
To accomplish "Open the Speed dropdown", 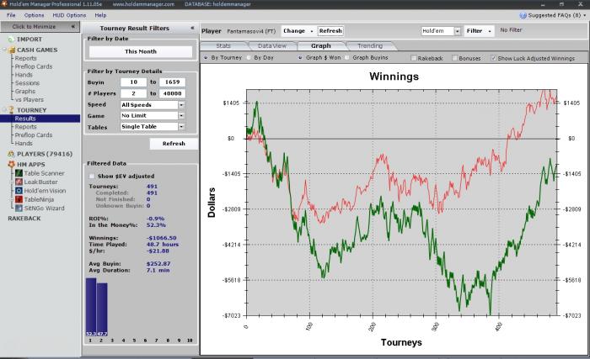I will pyautogui.click(x=181, y=105).
